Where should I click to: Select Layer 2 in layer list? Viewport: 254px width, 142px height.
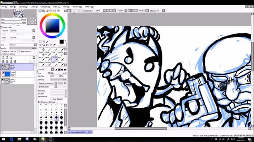[x=17, y=74]
